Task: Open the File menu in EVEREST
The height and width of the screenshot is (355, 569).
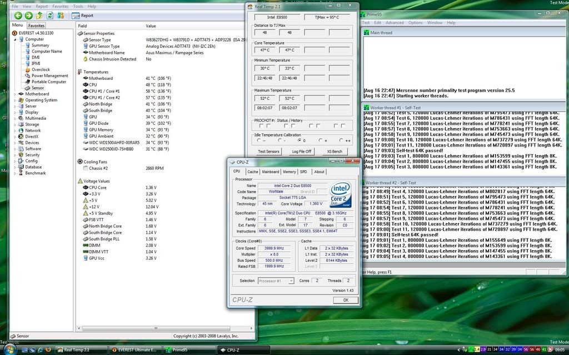Action: pyautogui.click(x=15, y=6)
